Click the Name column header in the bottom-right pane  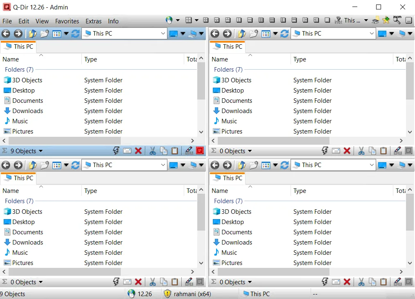[x=250, y=191]
